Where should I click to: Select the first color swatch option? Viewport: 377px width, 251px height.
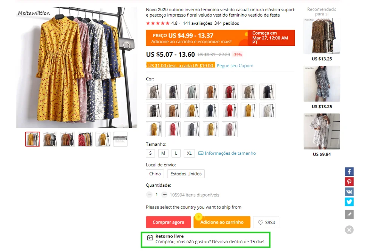(154, 91)
